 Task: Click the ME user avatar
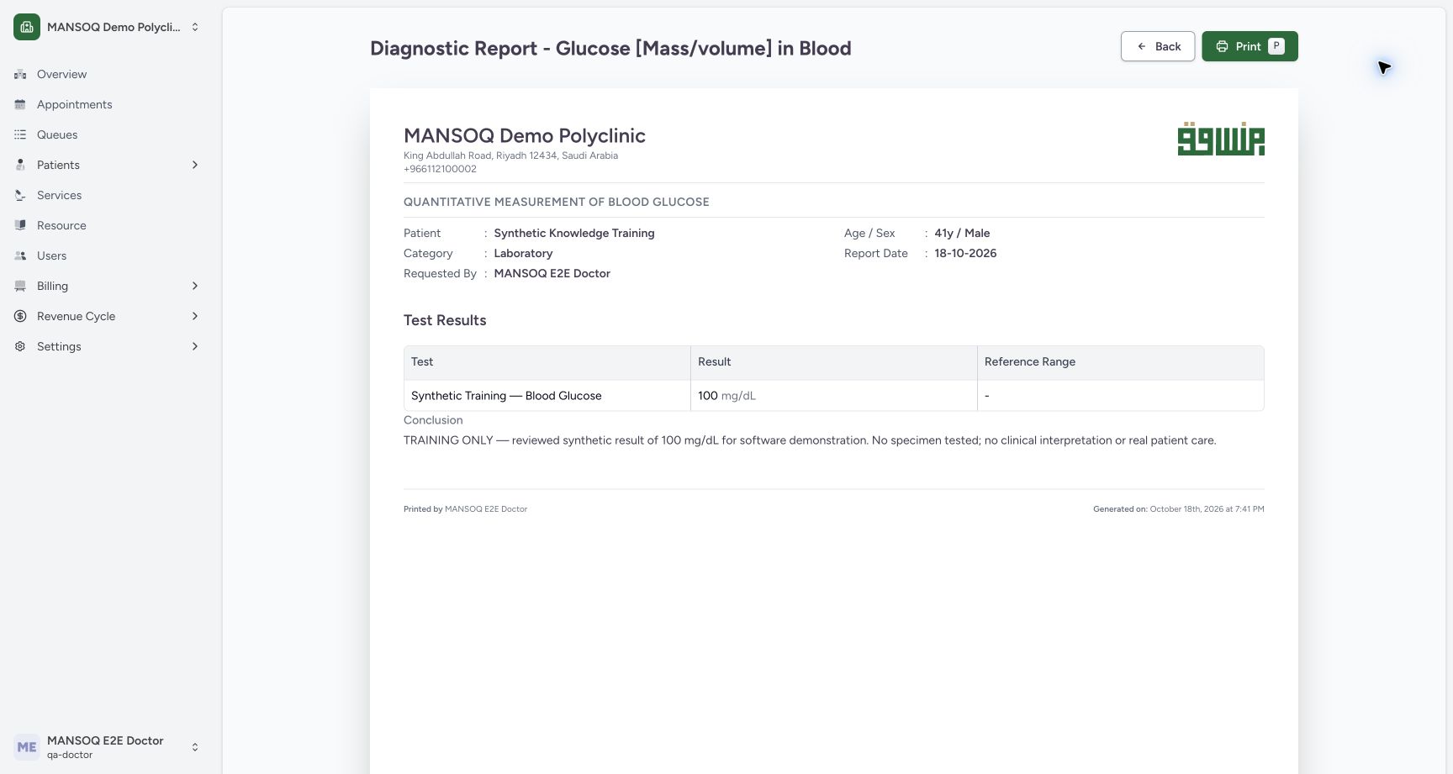pos(27,747)
